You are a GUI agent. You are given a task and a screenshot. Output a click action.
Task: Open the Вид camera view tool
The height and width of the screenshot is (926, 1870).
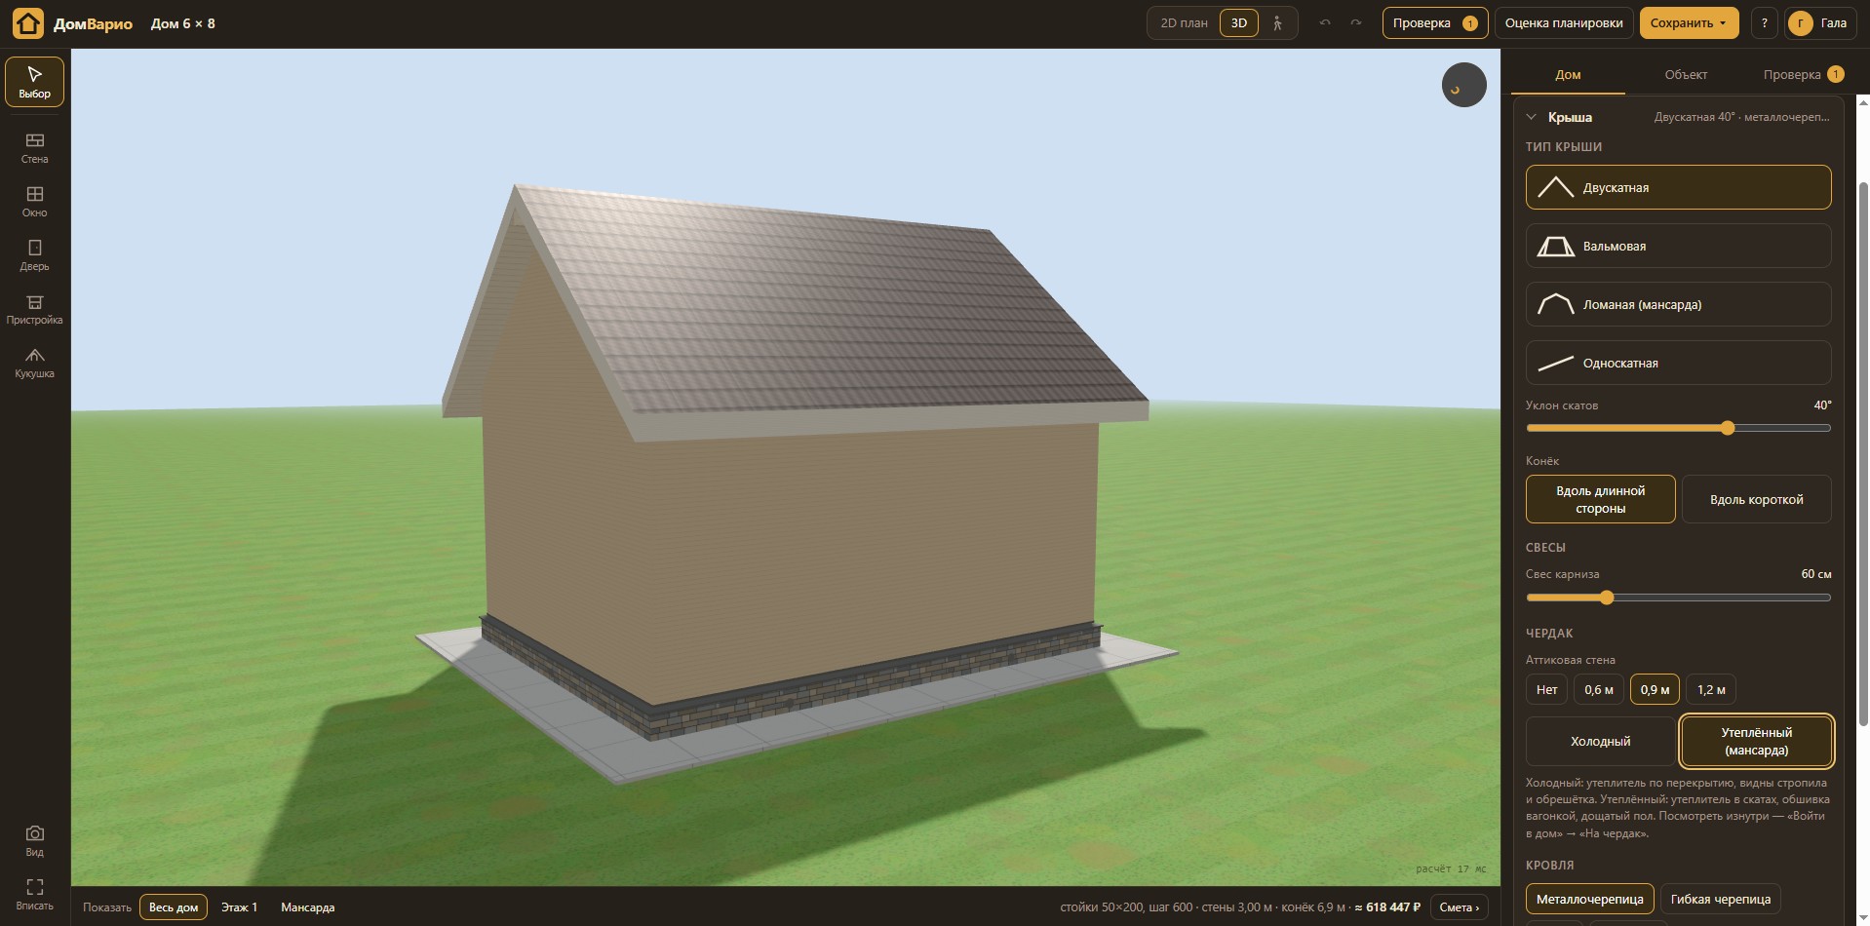(34, 840)
